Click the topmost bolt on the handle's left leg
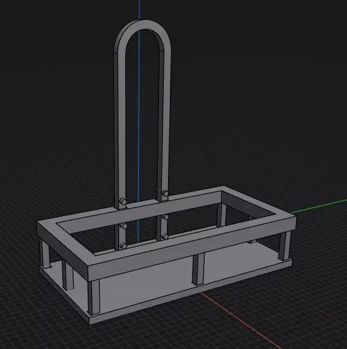Screen dimensions: 347x349 (x=123, y=202)
